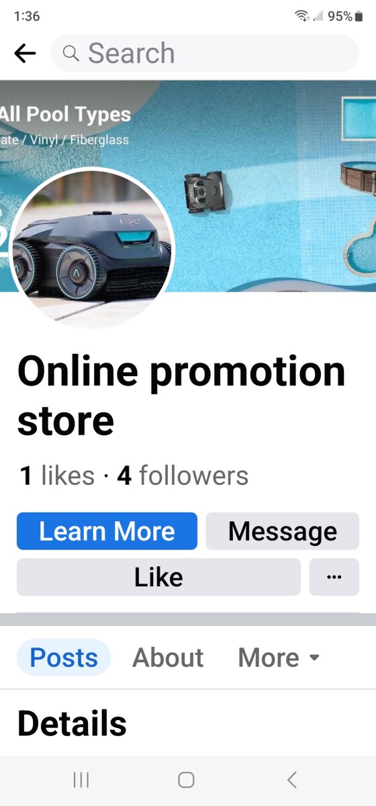Switch to the Posts tab
376x806 pixels.
coord(64,658)
